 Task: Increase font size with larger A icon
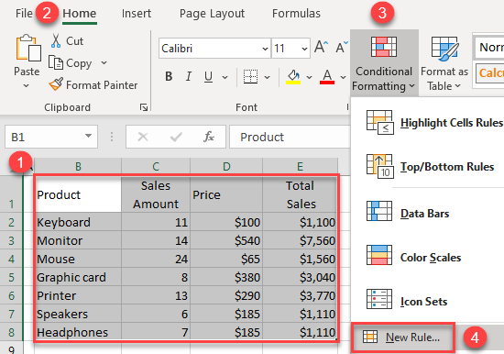click(x=321, y=47)
